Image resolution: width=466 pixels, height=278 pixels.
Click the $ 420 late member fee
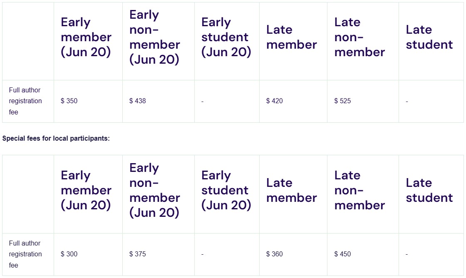coord(275,101)
